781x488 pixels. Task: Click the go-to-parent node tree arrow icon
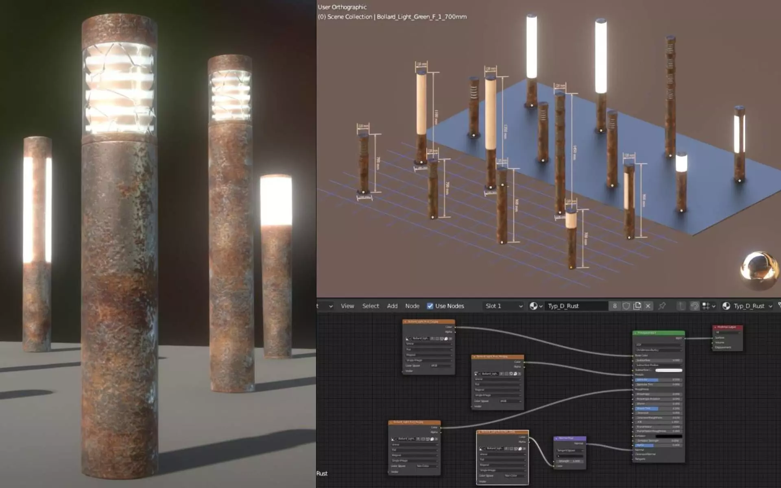click(x=681, y=306)
